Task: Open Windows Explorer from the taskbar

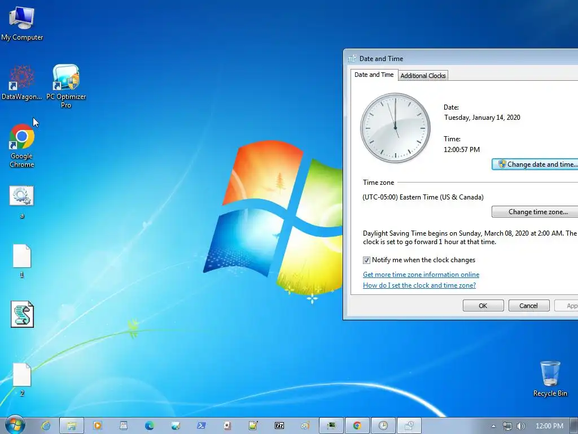Action: coord(72,426)
